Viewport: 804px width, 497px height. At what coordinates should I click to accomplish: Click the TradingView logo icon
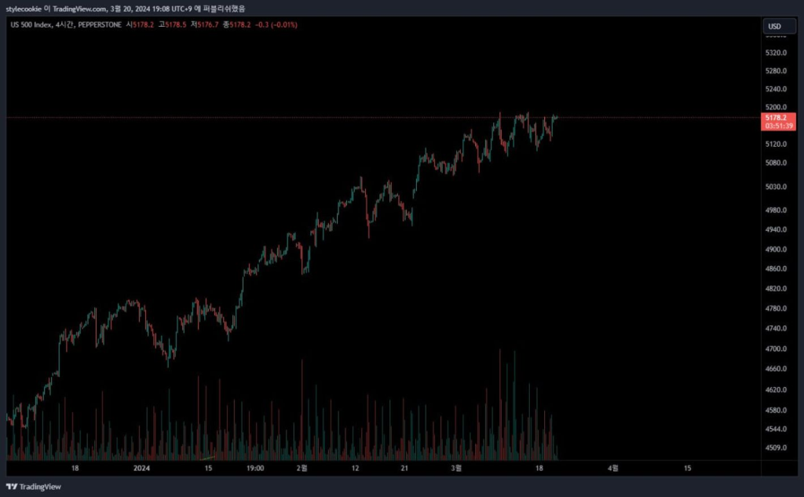click(x=12, y=486)
